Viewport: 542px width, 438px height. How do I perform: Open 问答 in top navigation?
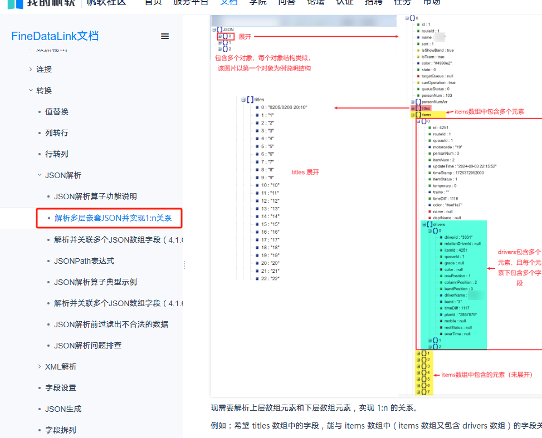coord(287,2)
